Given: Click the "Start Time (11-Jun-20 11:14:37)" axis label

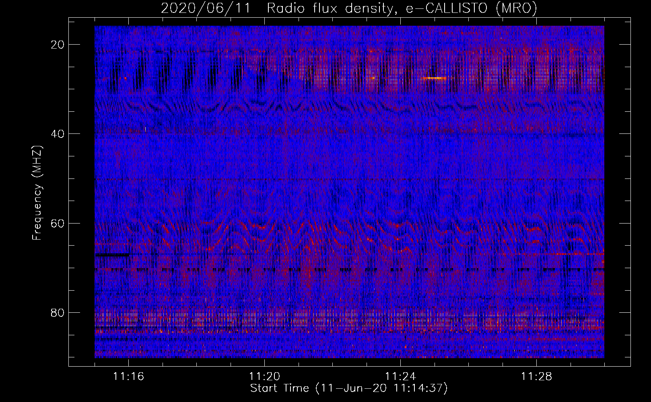Looking at the screenshot, I should coord(349,388).
